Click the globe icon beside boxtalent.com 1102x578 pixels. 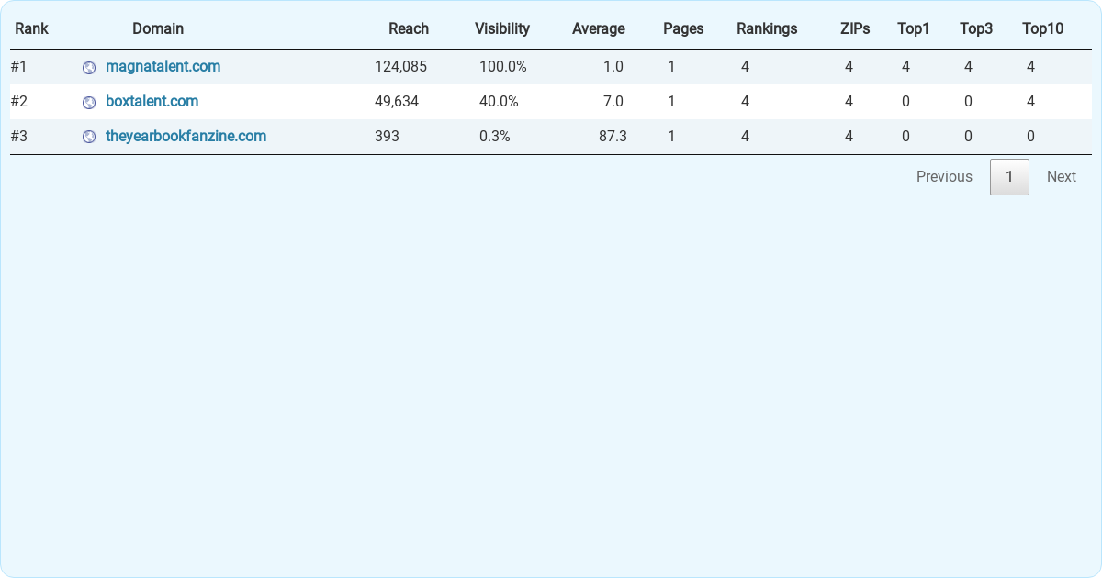pos(89,102)
